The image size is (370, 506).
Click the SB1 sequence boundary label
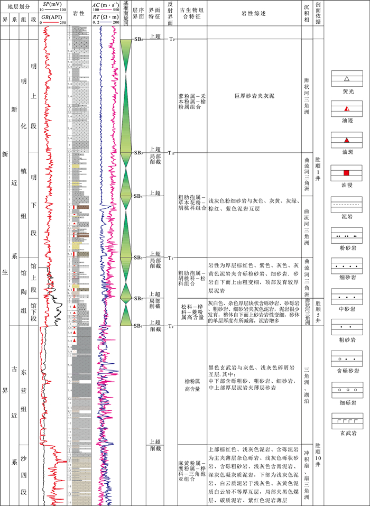[138, 326]
